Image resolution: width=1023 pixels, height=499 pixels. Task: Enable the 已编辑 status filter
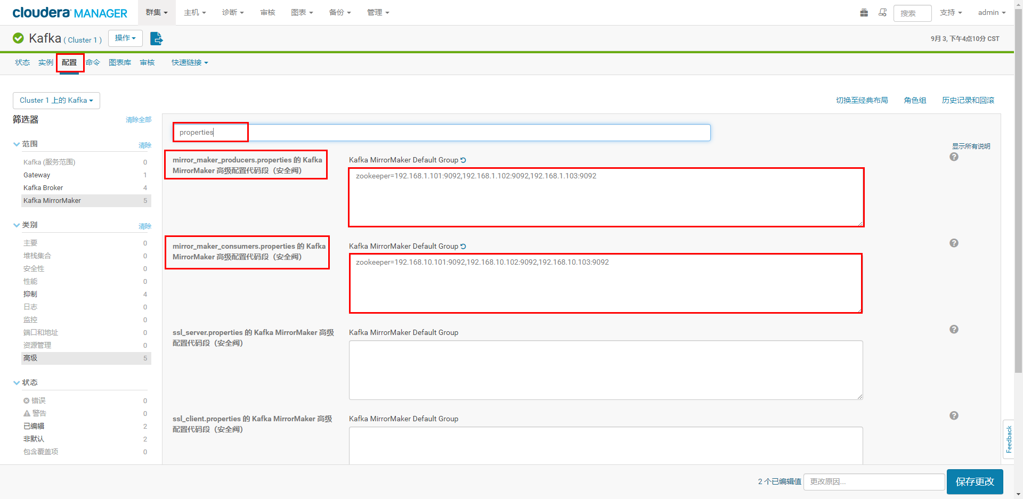click(34, 426)
